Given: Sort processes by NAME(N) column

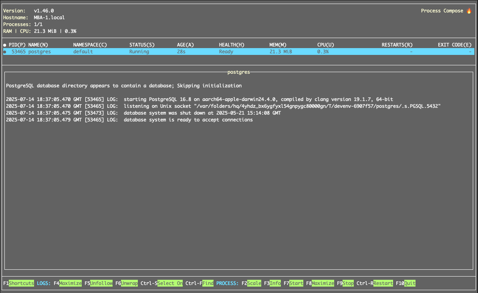Looking at the screenshot, I should [38, 45].
